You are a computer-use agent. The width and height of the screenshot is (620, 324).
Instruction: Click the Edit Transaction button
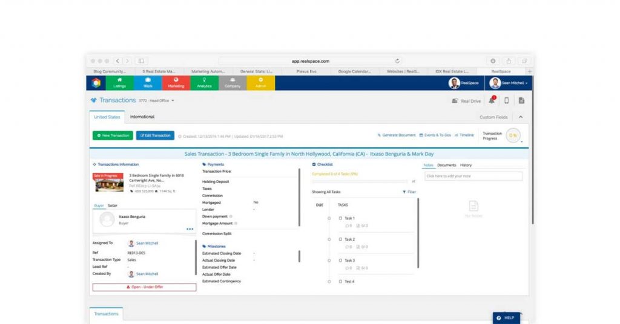coord(155,135)
